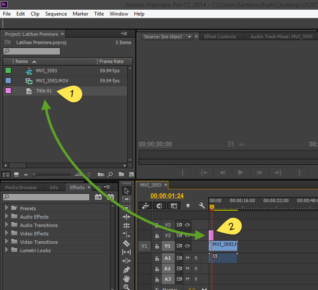Select the Rate Stretch tool

(x=126, y=235)
